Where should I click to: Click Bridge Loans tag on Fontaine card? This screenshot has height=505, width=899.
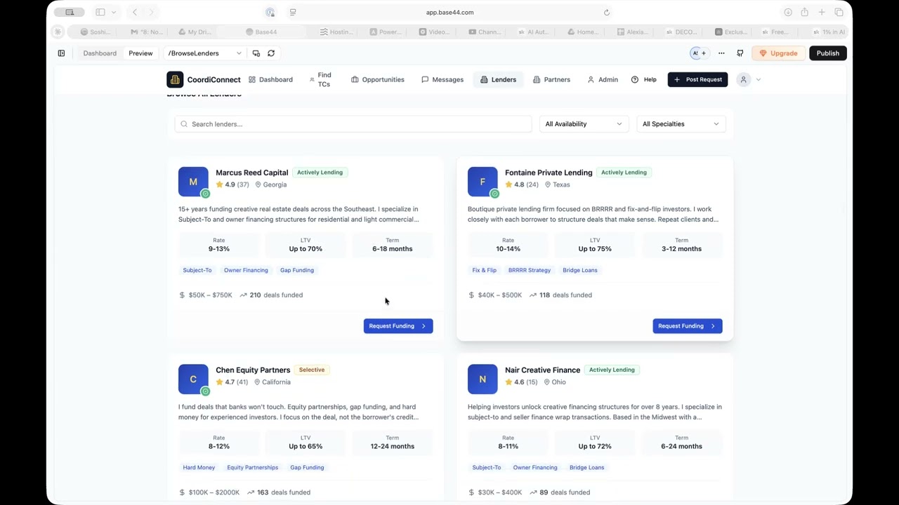pos(580,270)
